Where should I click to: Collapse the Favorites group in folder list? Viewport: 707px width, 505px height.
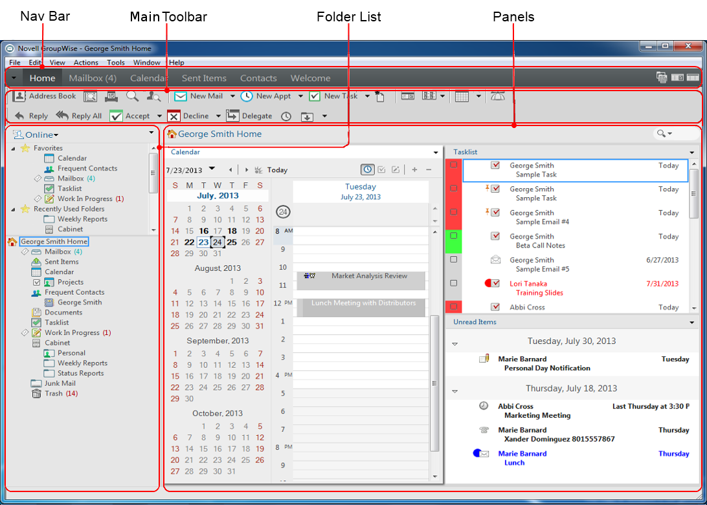13,148
